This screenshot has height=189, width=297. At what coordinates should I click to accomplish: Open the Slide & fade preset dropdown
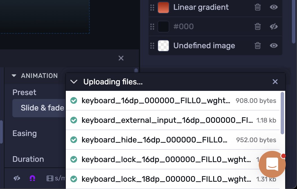(x=39, y=108)
